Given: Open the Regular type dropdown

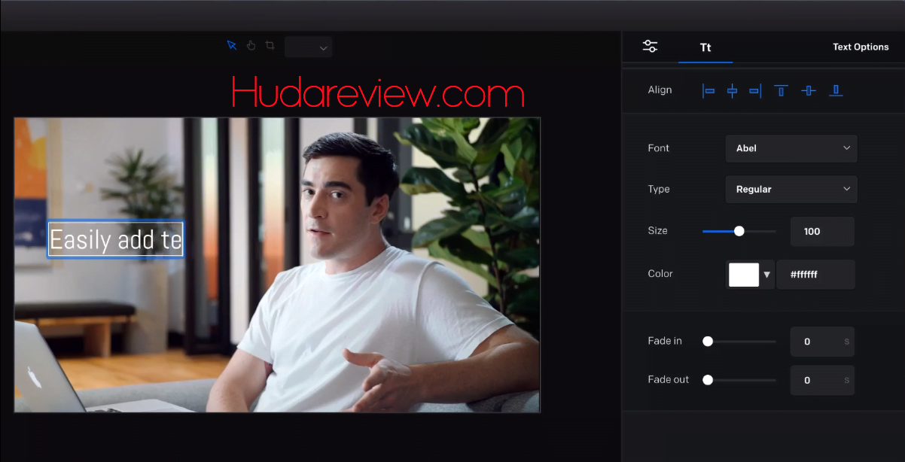Looking at the screenshot, I should click(x=791, y=190).
